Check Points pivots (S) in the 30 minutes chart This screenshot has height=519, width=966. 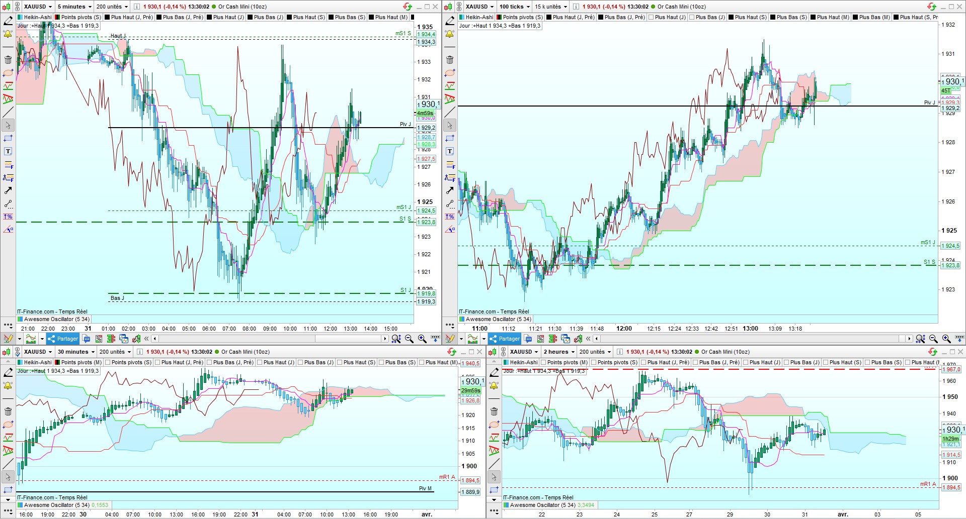[108, 362]
